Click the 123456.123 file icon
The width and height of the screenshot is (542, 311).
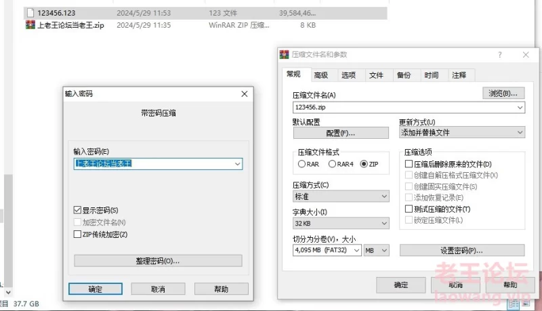point(30,13)
